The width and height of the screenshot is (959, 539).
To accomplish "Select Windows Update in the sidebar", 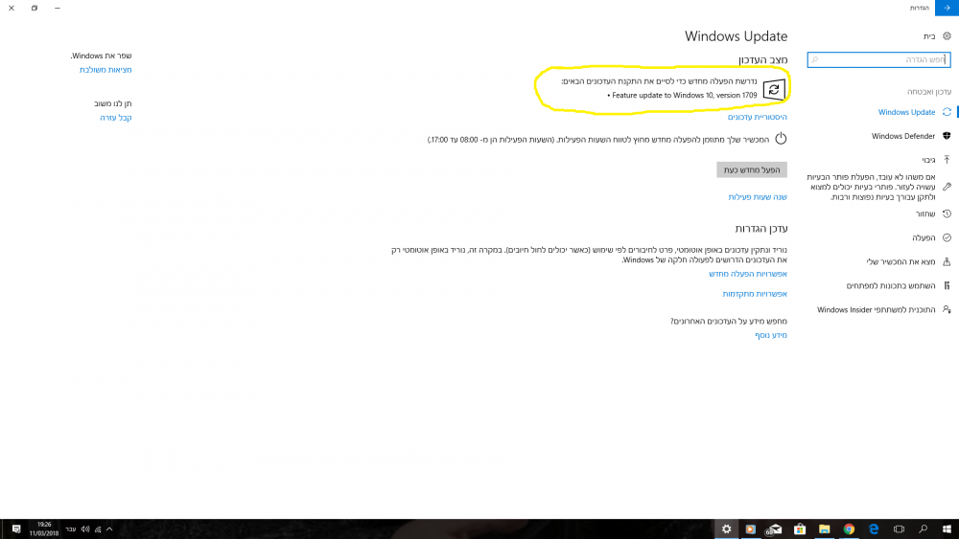I will click(906, 112).
